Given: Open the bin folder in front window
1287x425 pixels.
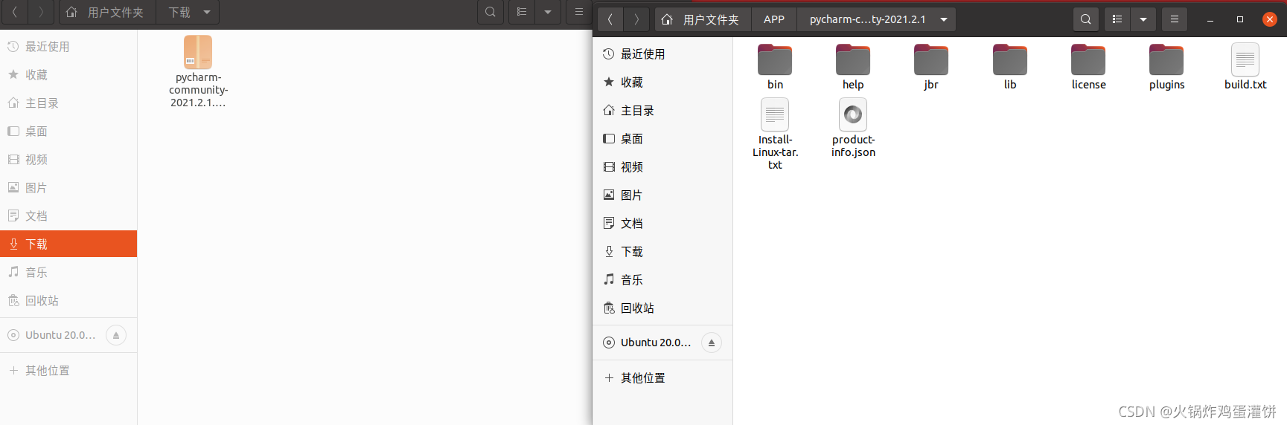Looking at the screenshot, I should click(x=775, y=67).
